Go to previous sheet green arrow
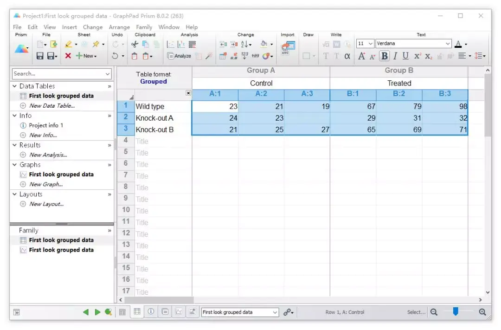 86,312
